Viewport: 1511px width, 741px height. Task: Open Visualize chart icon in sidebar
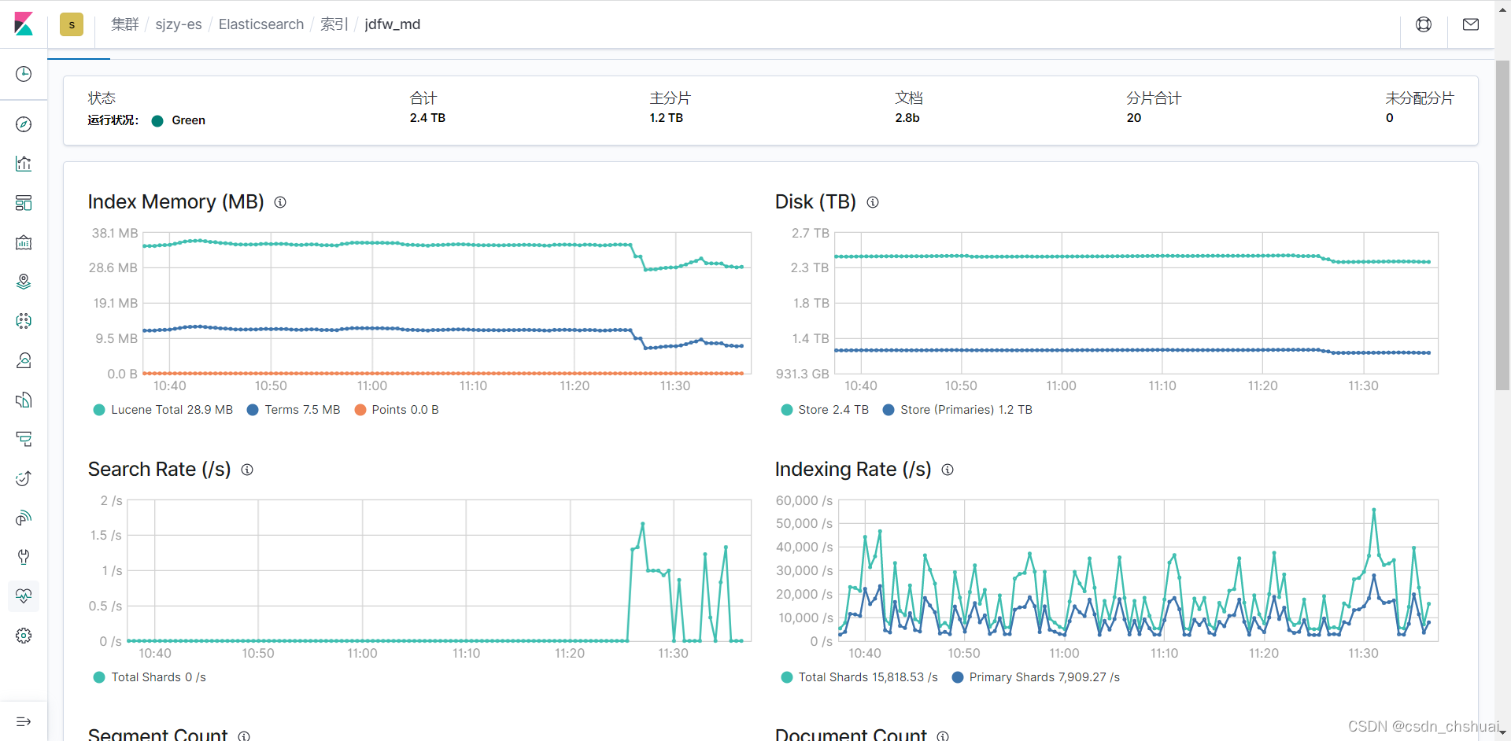click(x=24, y=164)
